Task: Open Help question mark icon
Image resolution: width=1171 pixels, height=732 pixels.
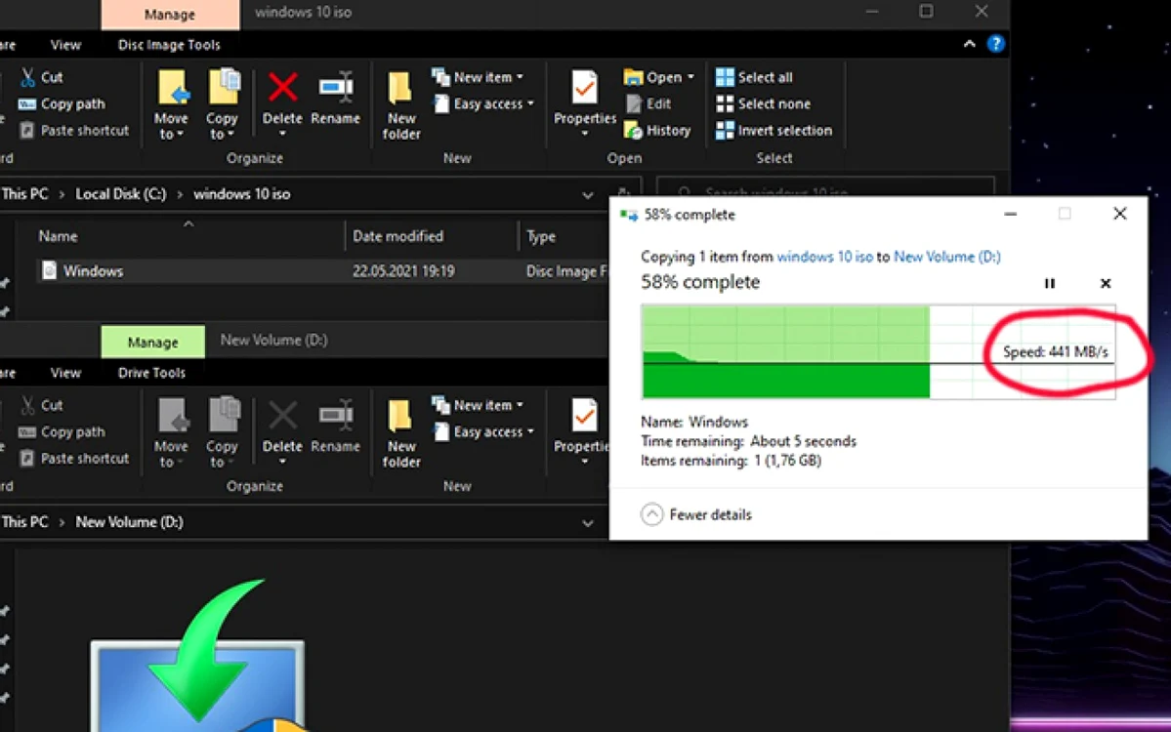Action: 995,43
